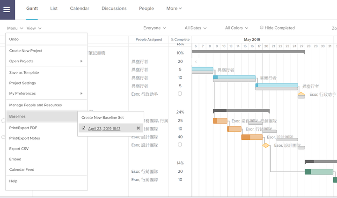337x198 pixels.
Task: Click the orange milestone diamond on May 17
Action: pyautogui.click(x=266, y=145)
